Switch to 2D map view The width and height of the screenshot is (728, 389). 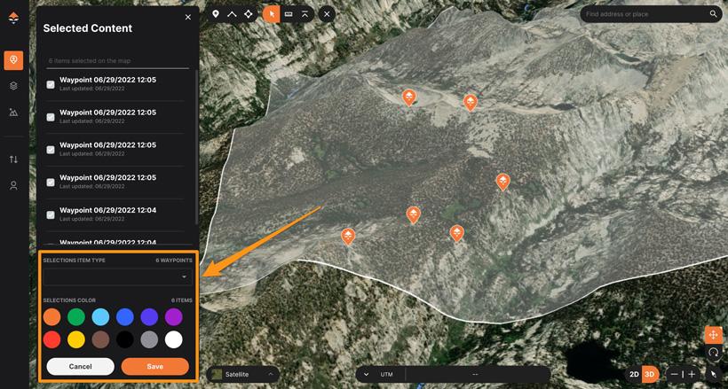tap(634, 374)
